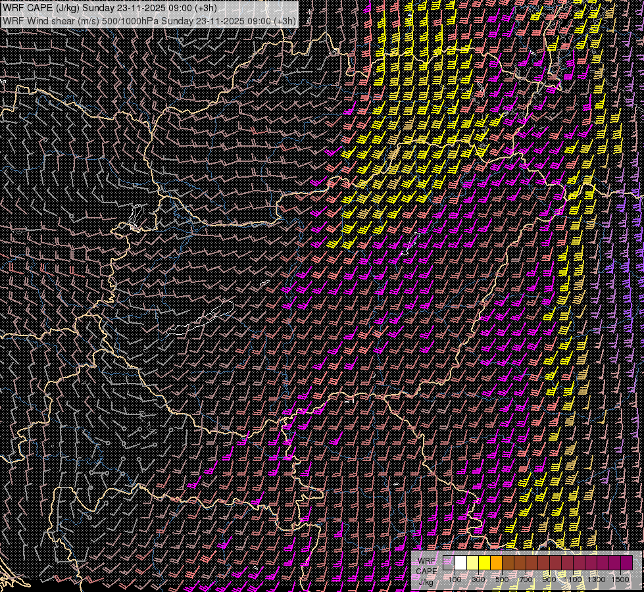This screenshot has width=644, height=592.
Task: Select the 500/1000hPa text in header
Action: click(x=130, y=20)
